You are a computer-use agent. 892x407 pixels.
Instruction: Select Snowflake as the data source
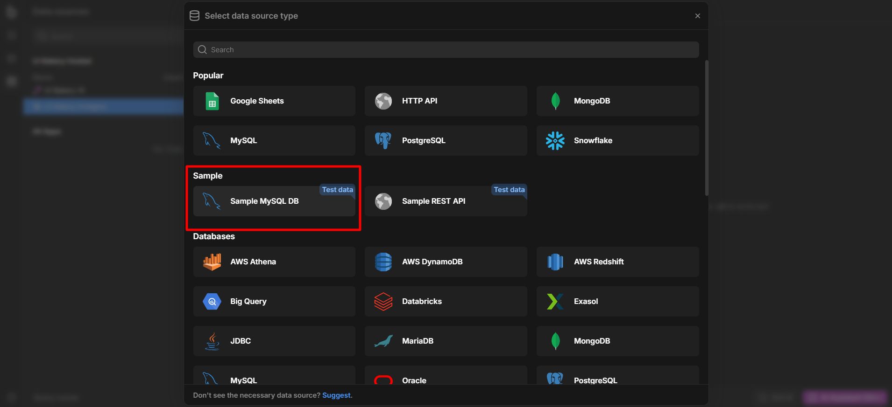click(617, 141)
